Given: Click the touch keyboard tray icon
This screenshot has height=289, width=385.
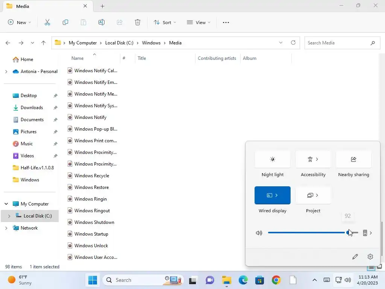Looking at the screenshot, I should pyautogui.click(x=327, y=280).
